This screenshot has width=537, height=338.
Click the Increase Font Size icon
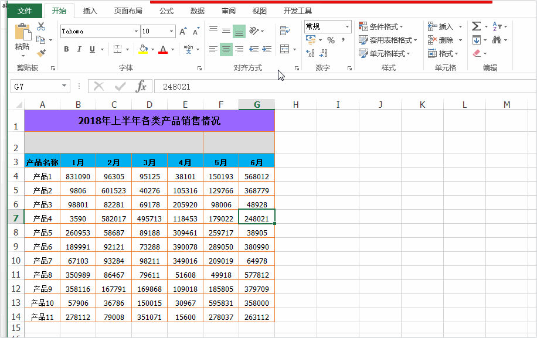point(183,31)
